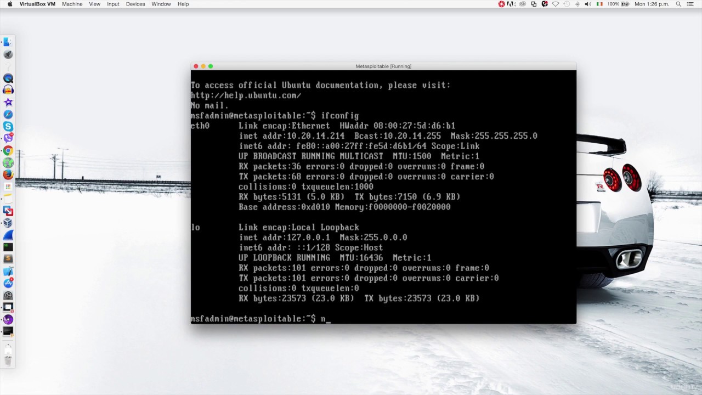This screenshot has width=702, height=395.
Task: Close the Metasploitable VM window
Action: click(196, 66)
